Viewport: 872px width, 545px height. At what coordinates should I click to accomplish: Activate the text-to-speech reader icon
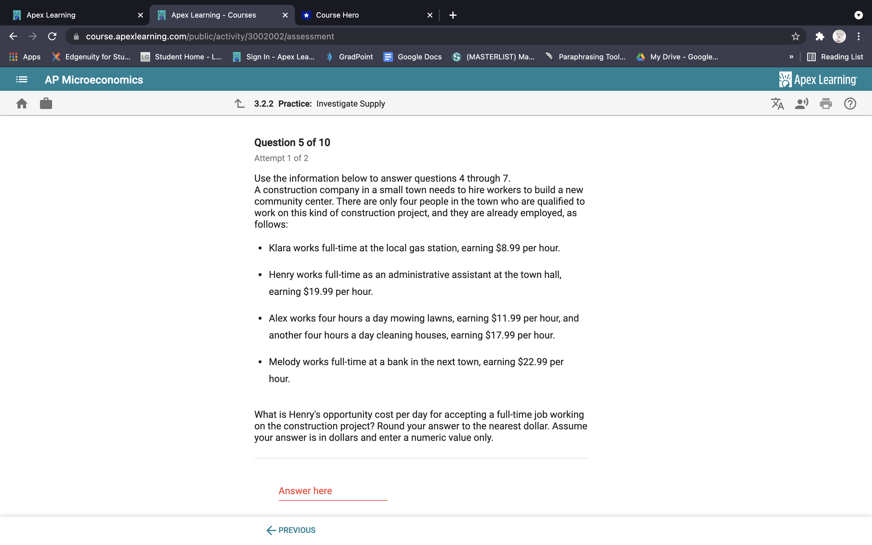coord(801,104)
